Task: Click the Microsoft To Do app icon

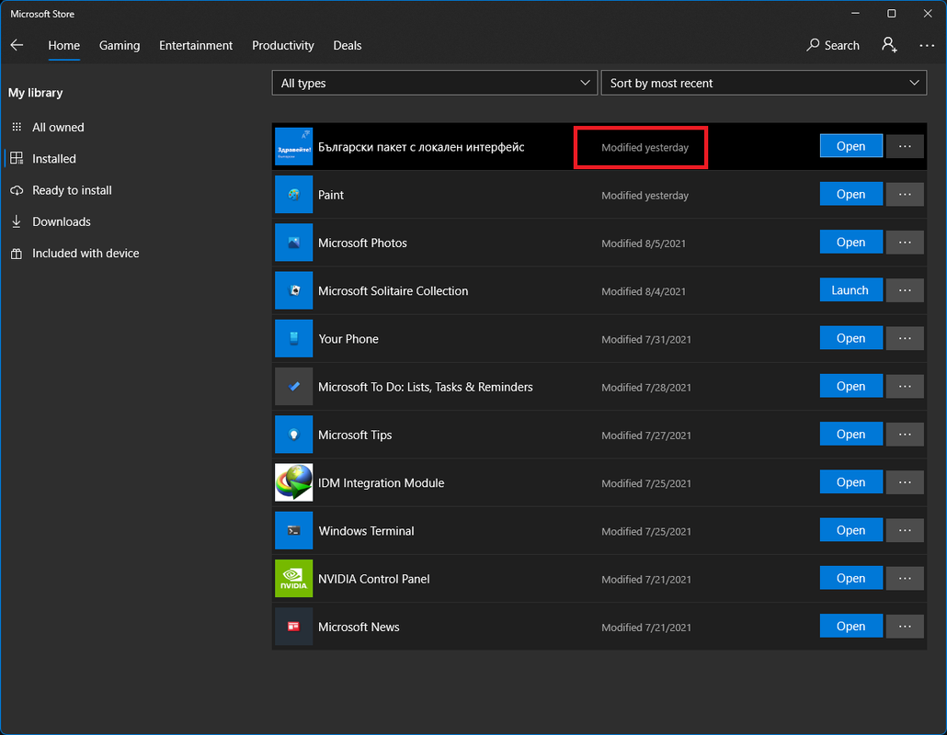Action: pos(293,386)
